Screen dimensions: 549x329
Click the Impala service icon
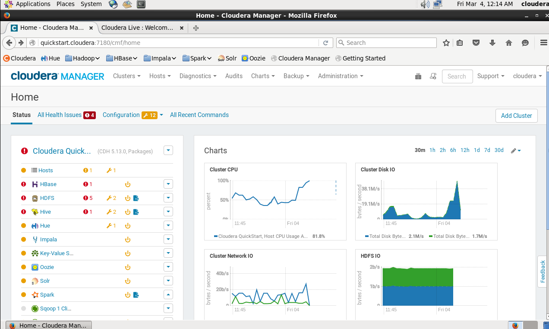35,240
